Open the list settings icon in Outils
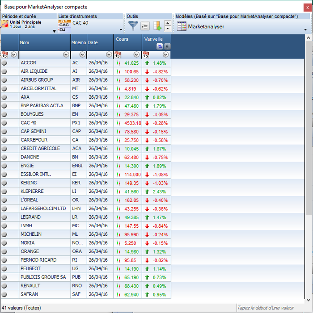This screenshot has width=313, height=313. click(145, 26)
